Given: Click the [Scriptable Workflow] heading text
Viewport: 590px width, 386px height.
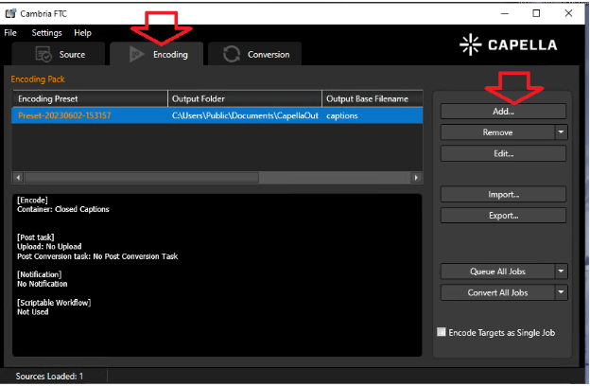Looking at the screenshot, I should click(54, 303).
